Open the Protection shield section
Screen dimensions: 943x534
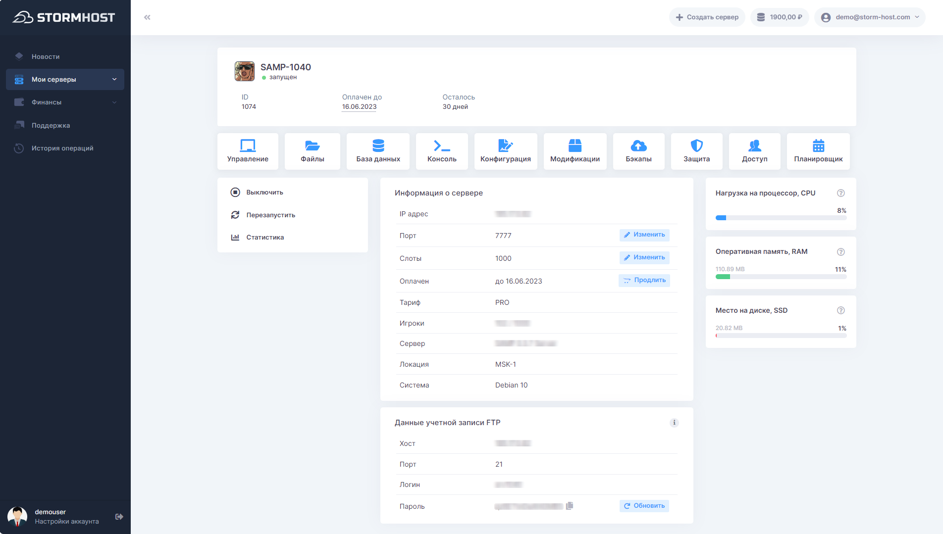click(x=696, y=151)
